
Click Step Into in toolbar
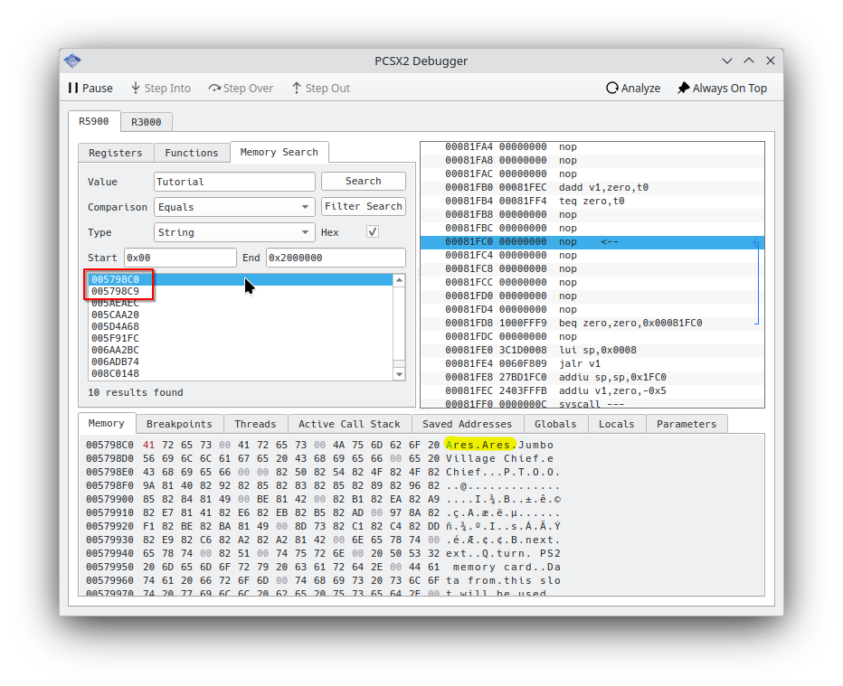coord(161,88)
